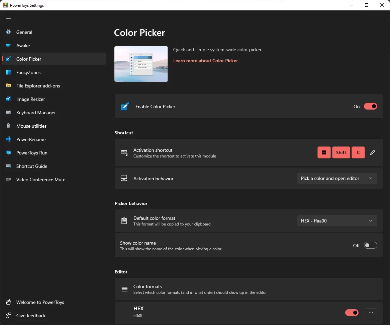
Task: Click the Activation behavior monitor icon
Action: click(124, 178)
